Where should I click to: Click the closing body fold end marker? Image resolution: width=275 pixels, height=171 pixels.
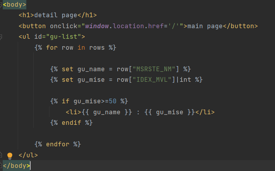[1, 166]
